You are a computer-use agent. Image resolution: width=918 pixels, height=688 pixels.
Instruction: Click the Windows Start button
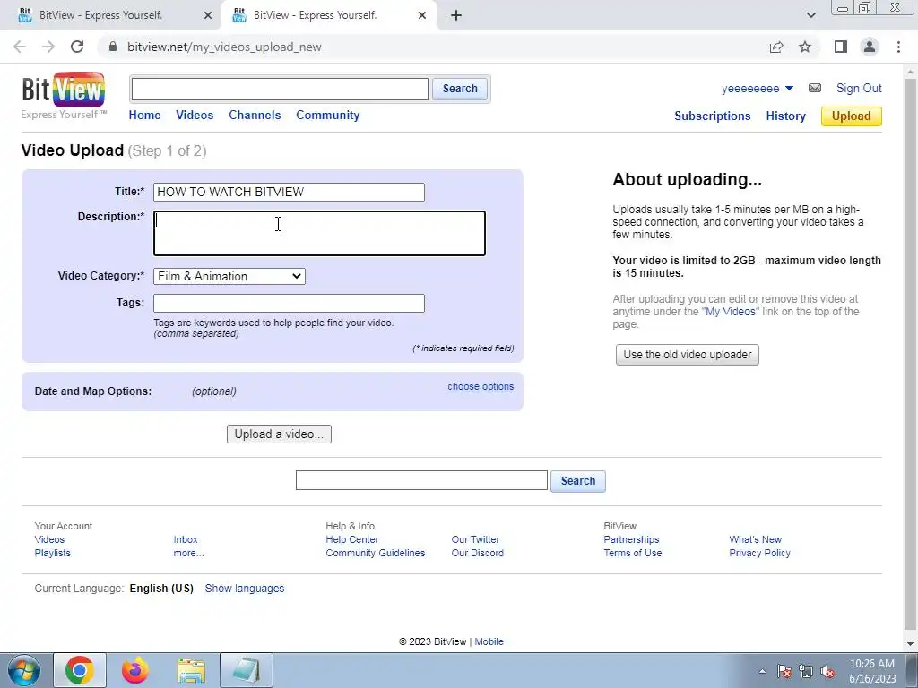point(24,671)
